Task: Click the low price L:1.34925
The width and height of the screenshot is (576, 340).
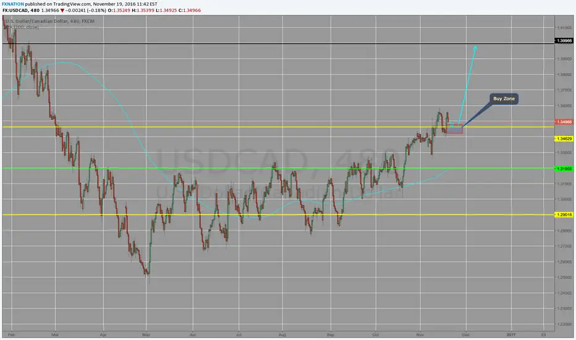Action: pyautogui.click(x=166, y=11)
